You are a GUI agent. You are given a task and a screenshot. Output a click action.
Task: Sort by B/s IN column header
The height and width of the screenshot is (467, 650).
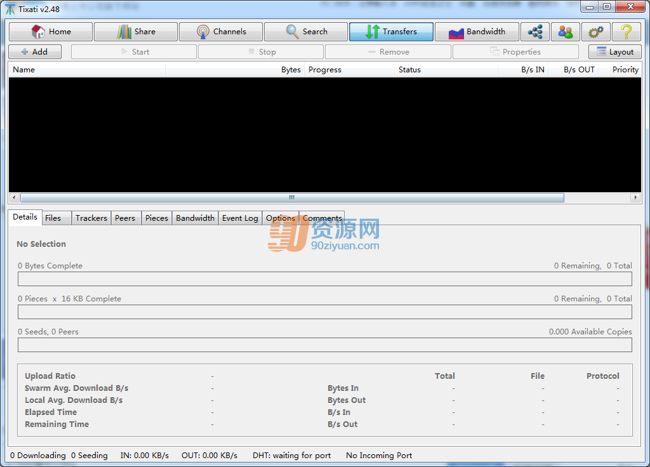(x=523, y=70)
